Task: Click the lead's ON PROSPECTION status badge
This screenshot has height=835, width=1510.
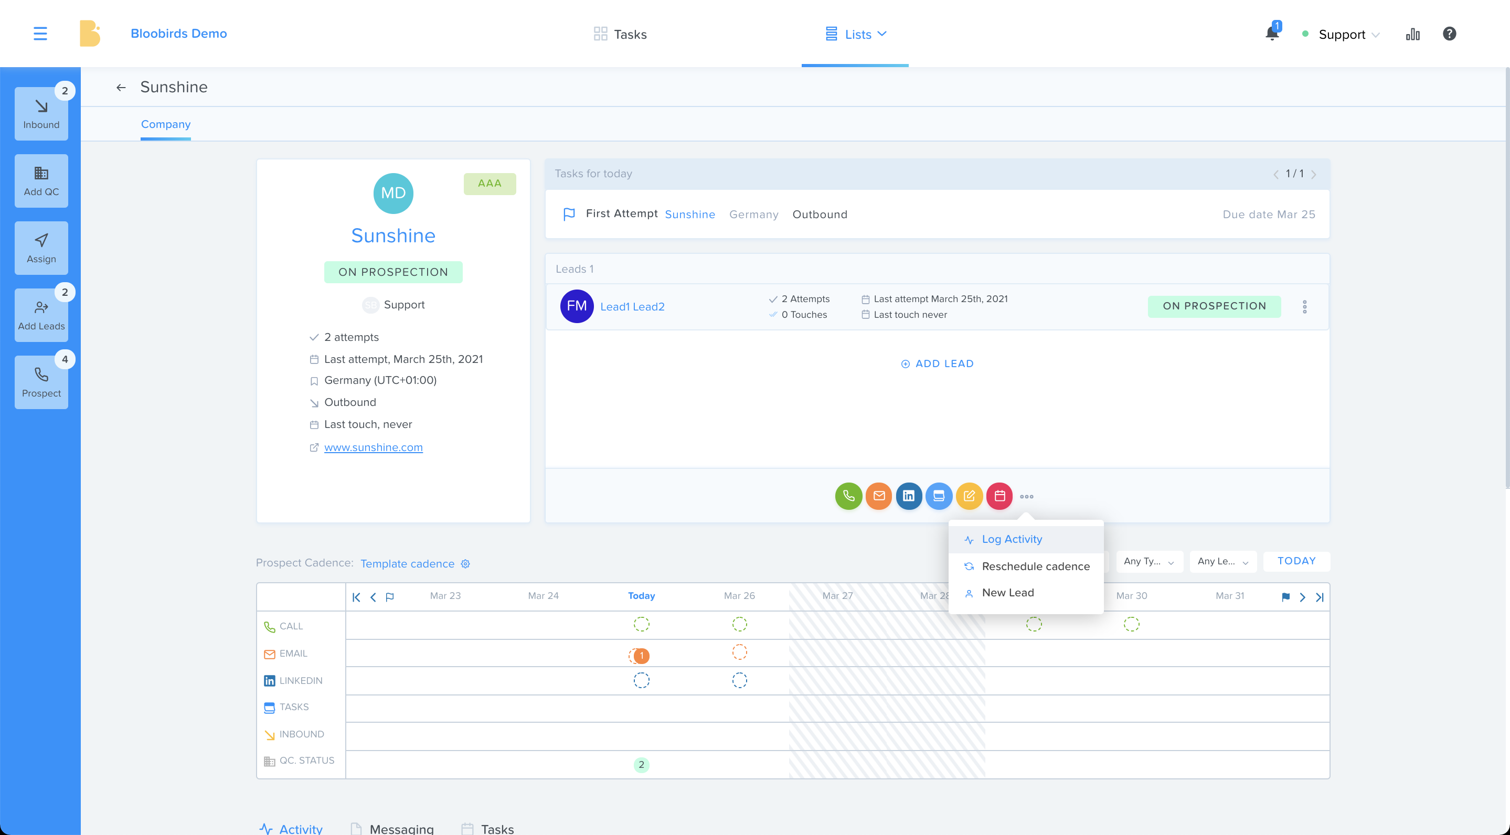Action: tap(1214, 306)
